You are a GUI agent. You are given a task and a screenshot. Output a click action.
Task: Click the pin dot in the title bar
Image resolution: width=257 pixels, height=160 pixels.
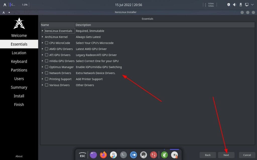tap(9, 12)
